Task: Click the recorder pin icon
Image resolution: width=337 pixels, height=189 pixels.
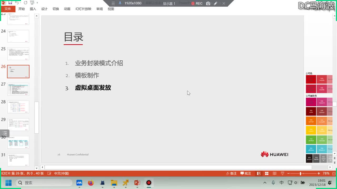Action: click(x=120, y=3)
